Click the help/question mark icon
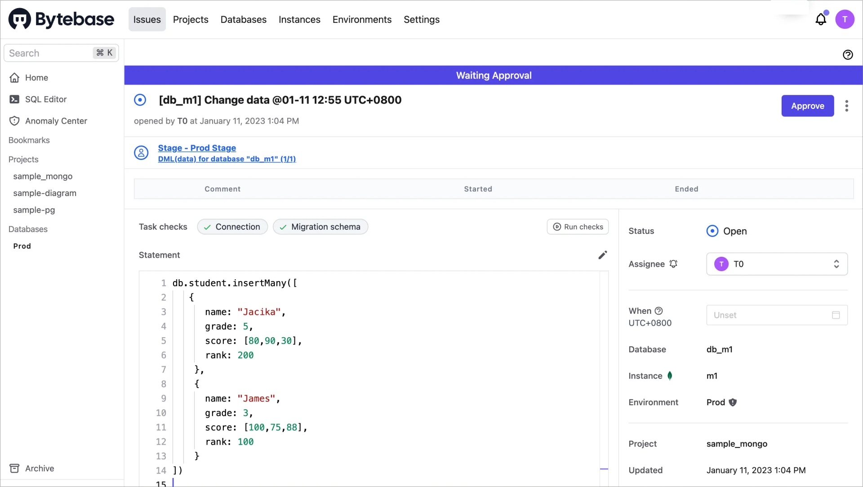Viewport: 863px width, 487px height. pyautogui.click(x=848, y=54)
